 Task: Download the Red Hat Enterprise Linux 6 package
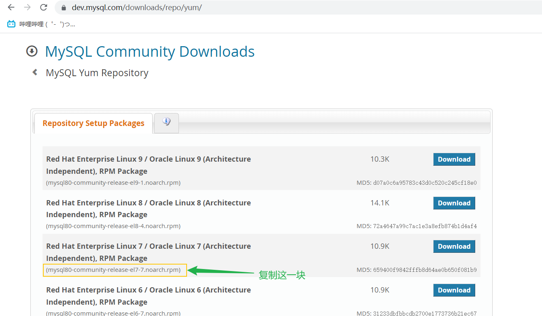(454, 290)
